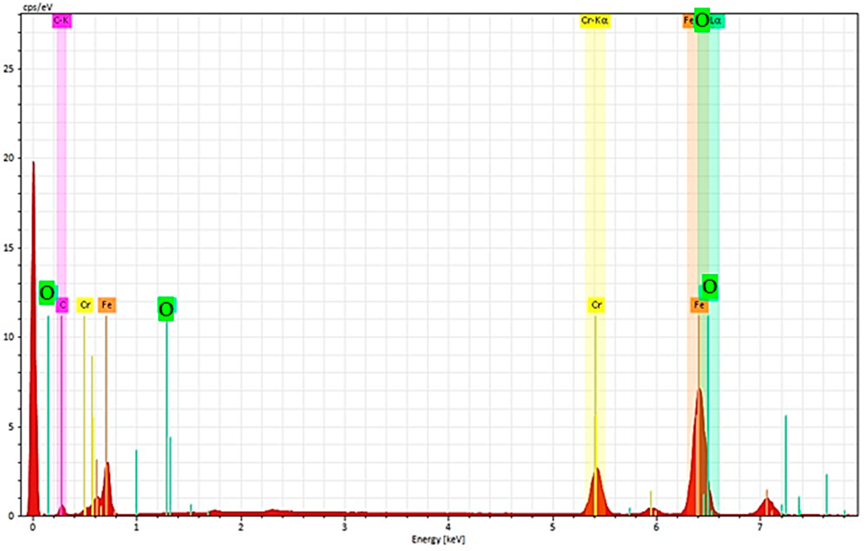Select the small magenta C element label

[62, 305]
